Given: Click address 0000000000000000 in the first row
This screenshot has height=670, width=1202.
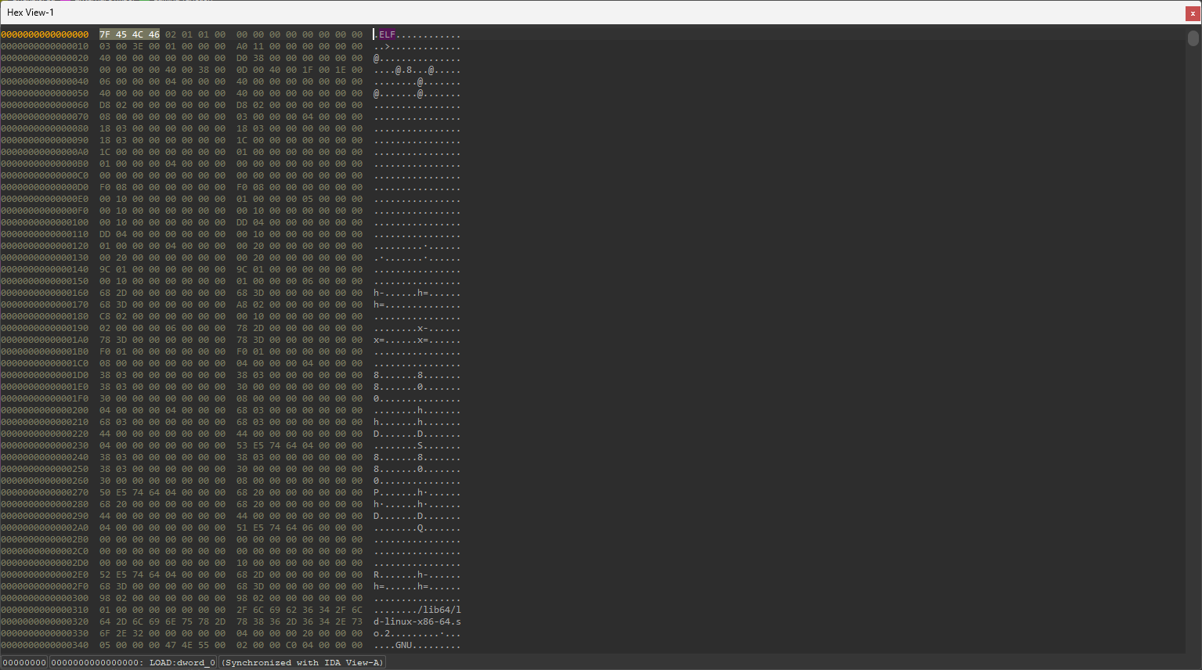Looking at the screenshot, I should click(45, 34).
